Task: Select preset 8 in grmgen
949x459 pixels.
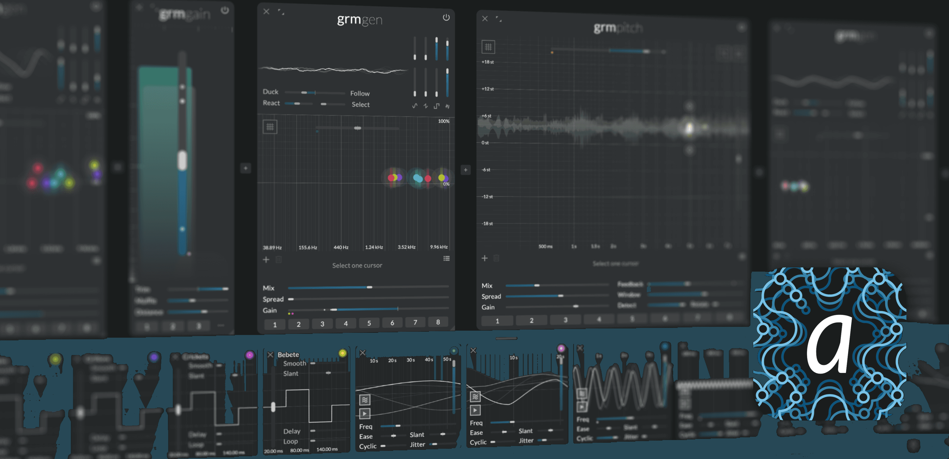Action: [x=438, y=322]
